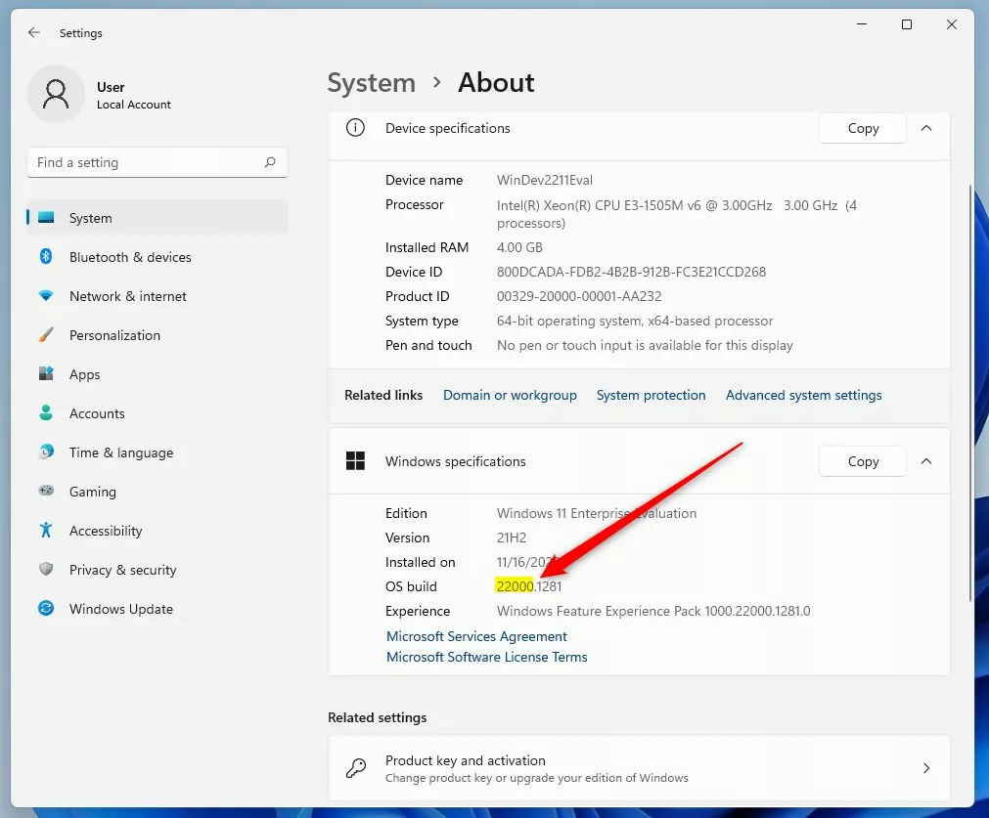Image resolution: width=989 pixels, height=818 pixels.
Task: Click the Network wifi icon
Action: click(x=46, y=295)
